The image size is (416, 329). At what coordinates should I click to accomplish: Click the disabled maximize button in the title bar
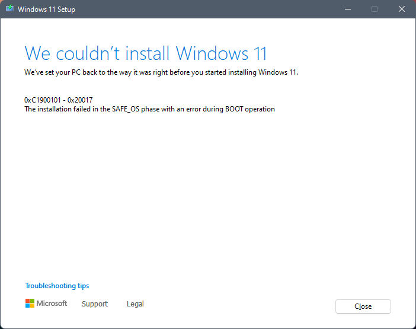[x=375, y=9]
